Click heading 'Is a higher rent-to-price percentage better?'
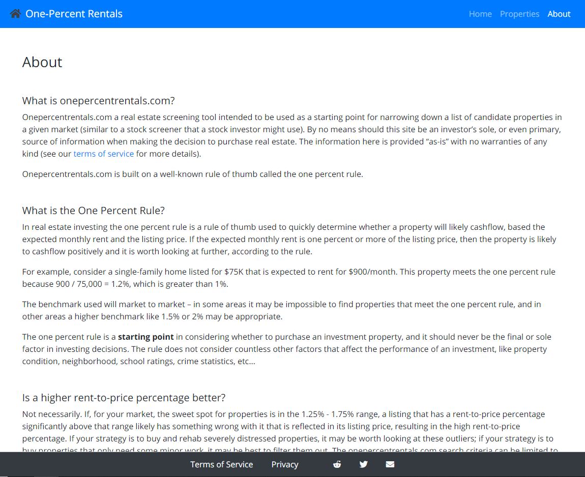 (x=124, y=398)
